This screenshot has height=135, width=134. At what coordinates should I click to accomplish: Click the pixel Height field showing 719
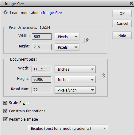coord(42,47)
